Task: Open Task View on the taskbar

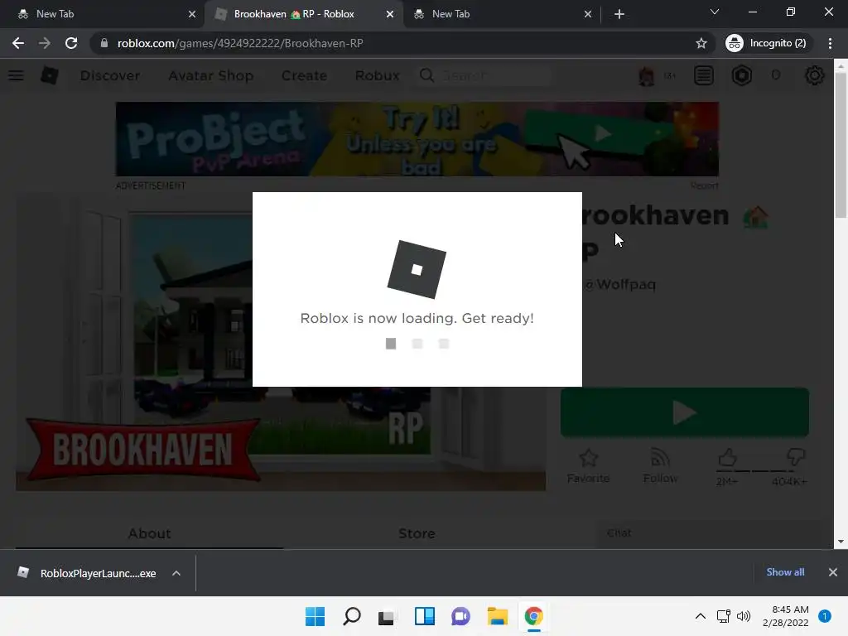Action: click(388, 616)
